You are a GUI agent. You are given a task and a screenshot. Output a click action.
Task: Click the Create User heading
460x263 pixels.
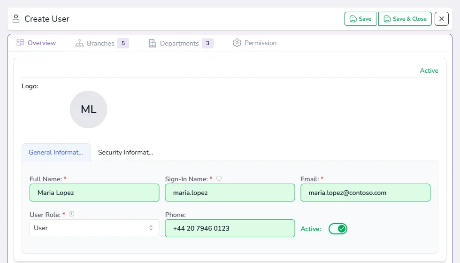point(47,19)
